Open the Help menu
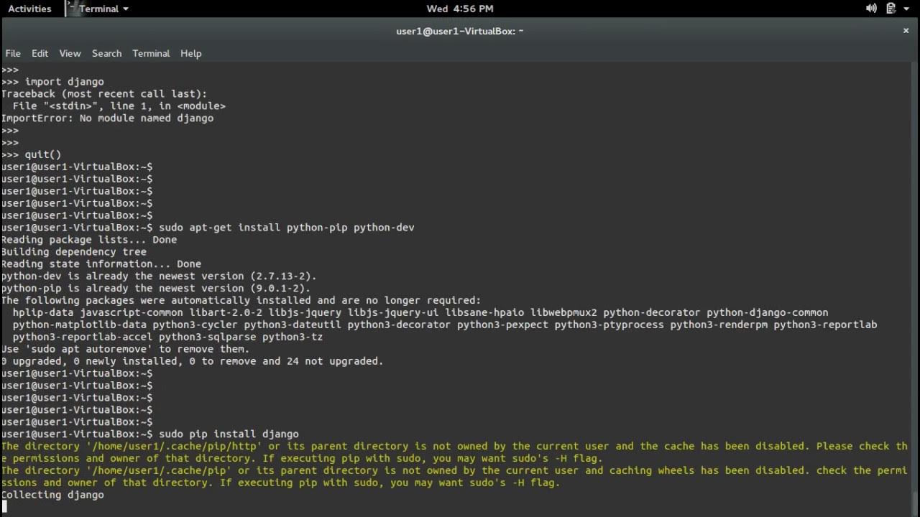 pos(190,53)
